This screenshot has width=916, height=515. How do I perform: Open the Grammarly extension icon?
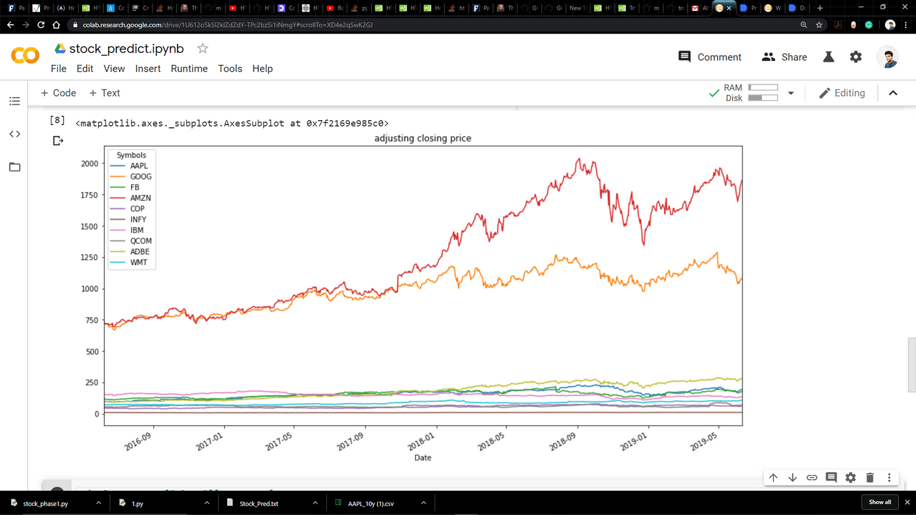tap(869, 25)
